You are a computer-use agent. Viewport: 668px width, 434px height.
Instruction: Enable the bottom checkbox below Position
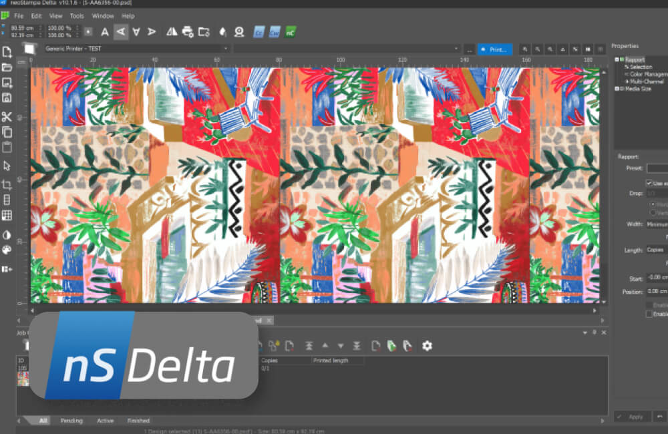click(649, 314)
